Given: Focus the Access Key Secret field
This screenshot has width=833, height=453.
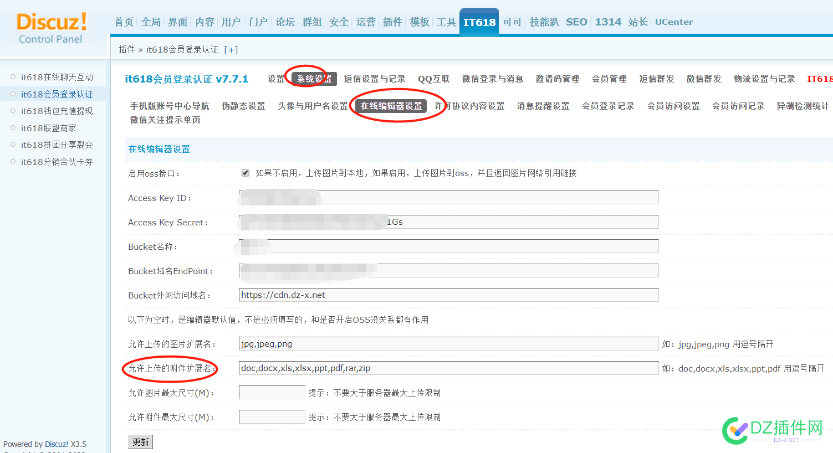Looking at the screenshot, I should (x=449, y=222).
